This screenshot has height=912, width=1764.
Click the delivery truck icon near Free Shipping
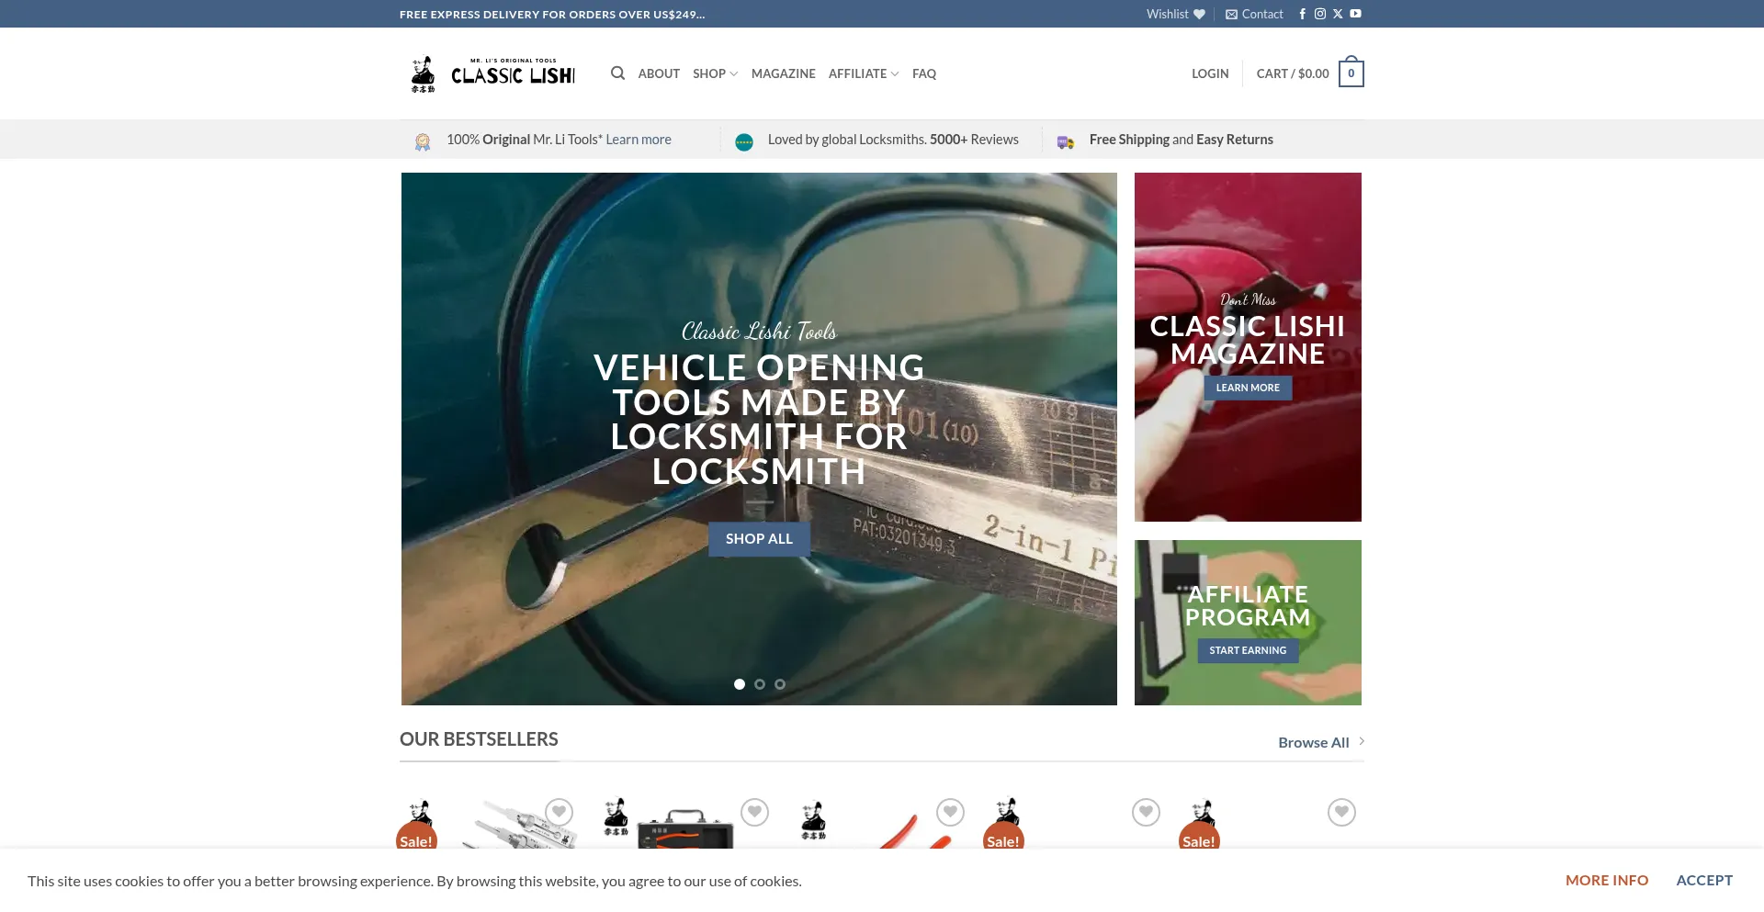(1066, 141)
